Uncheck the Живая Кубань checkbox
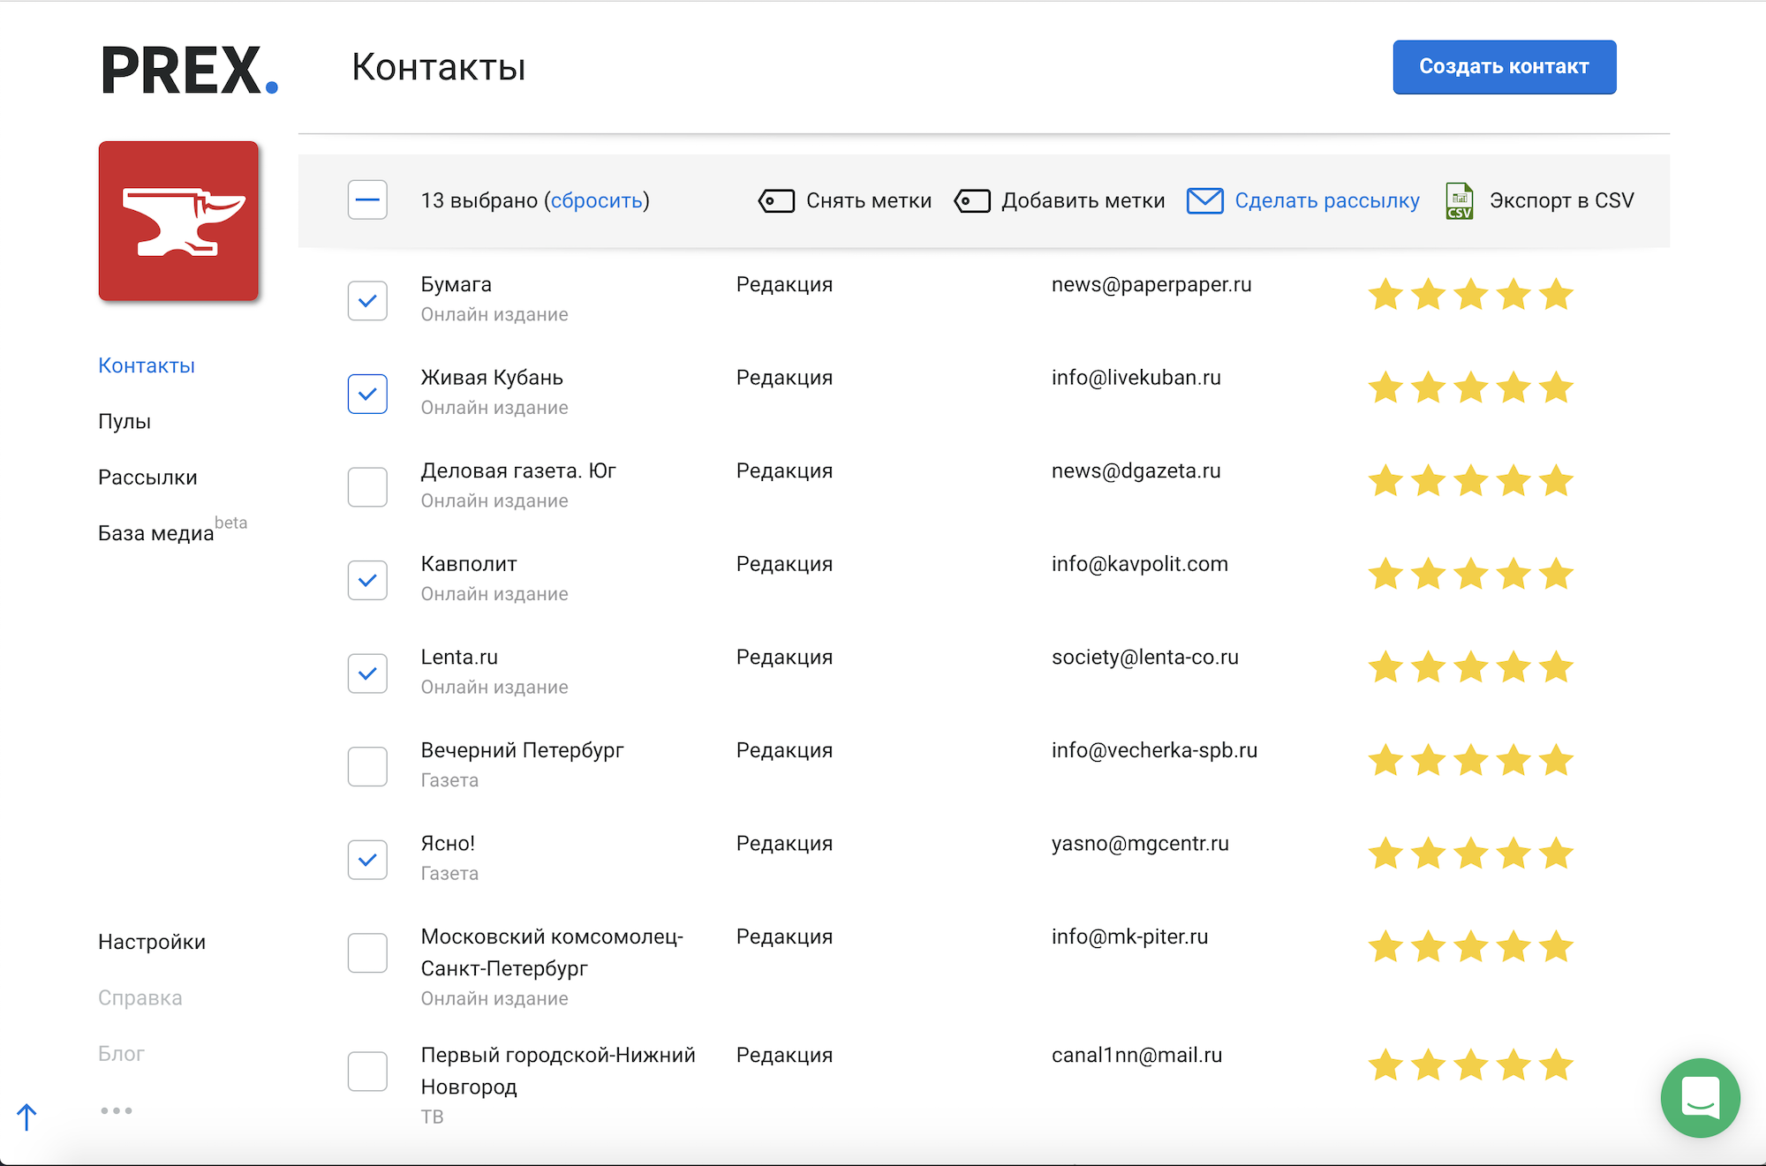 point(367,394)
